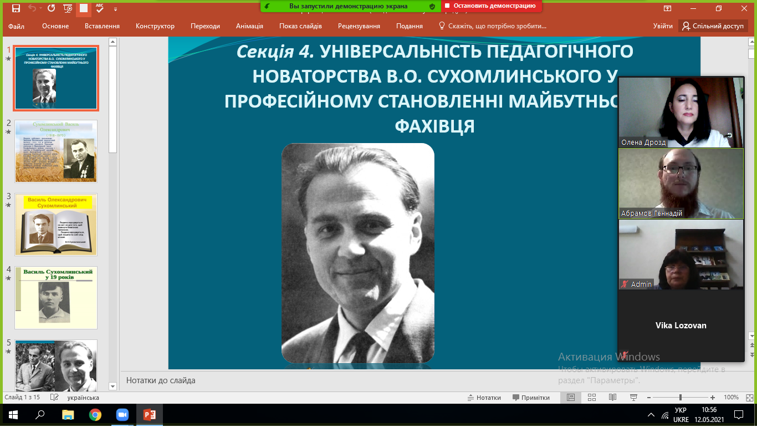Image resolution: width=757 pixels, height=432 pixels.
Task: Expand Customize Quick Access Toolbar dropdown
Action: coord(115,9)
